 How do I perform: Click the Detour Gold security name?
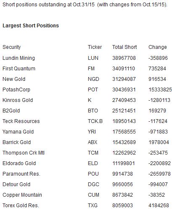tap(16, 184)
